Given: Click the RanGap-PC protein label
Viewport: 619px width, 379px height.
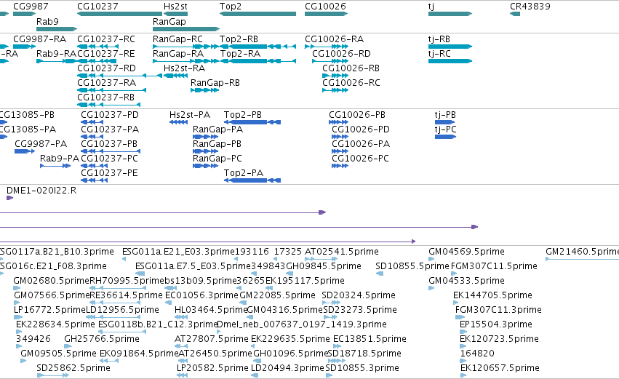Looking at the screenshot, I should [217, 159].
